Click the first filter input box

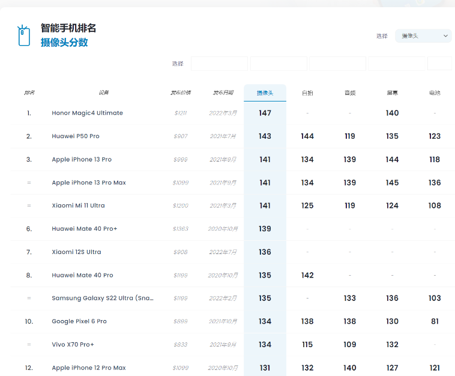click(x=219, y=64)
